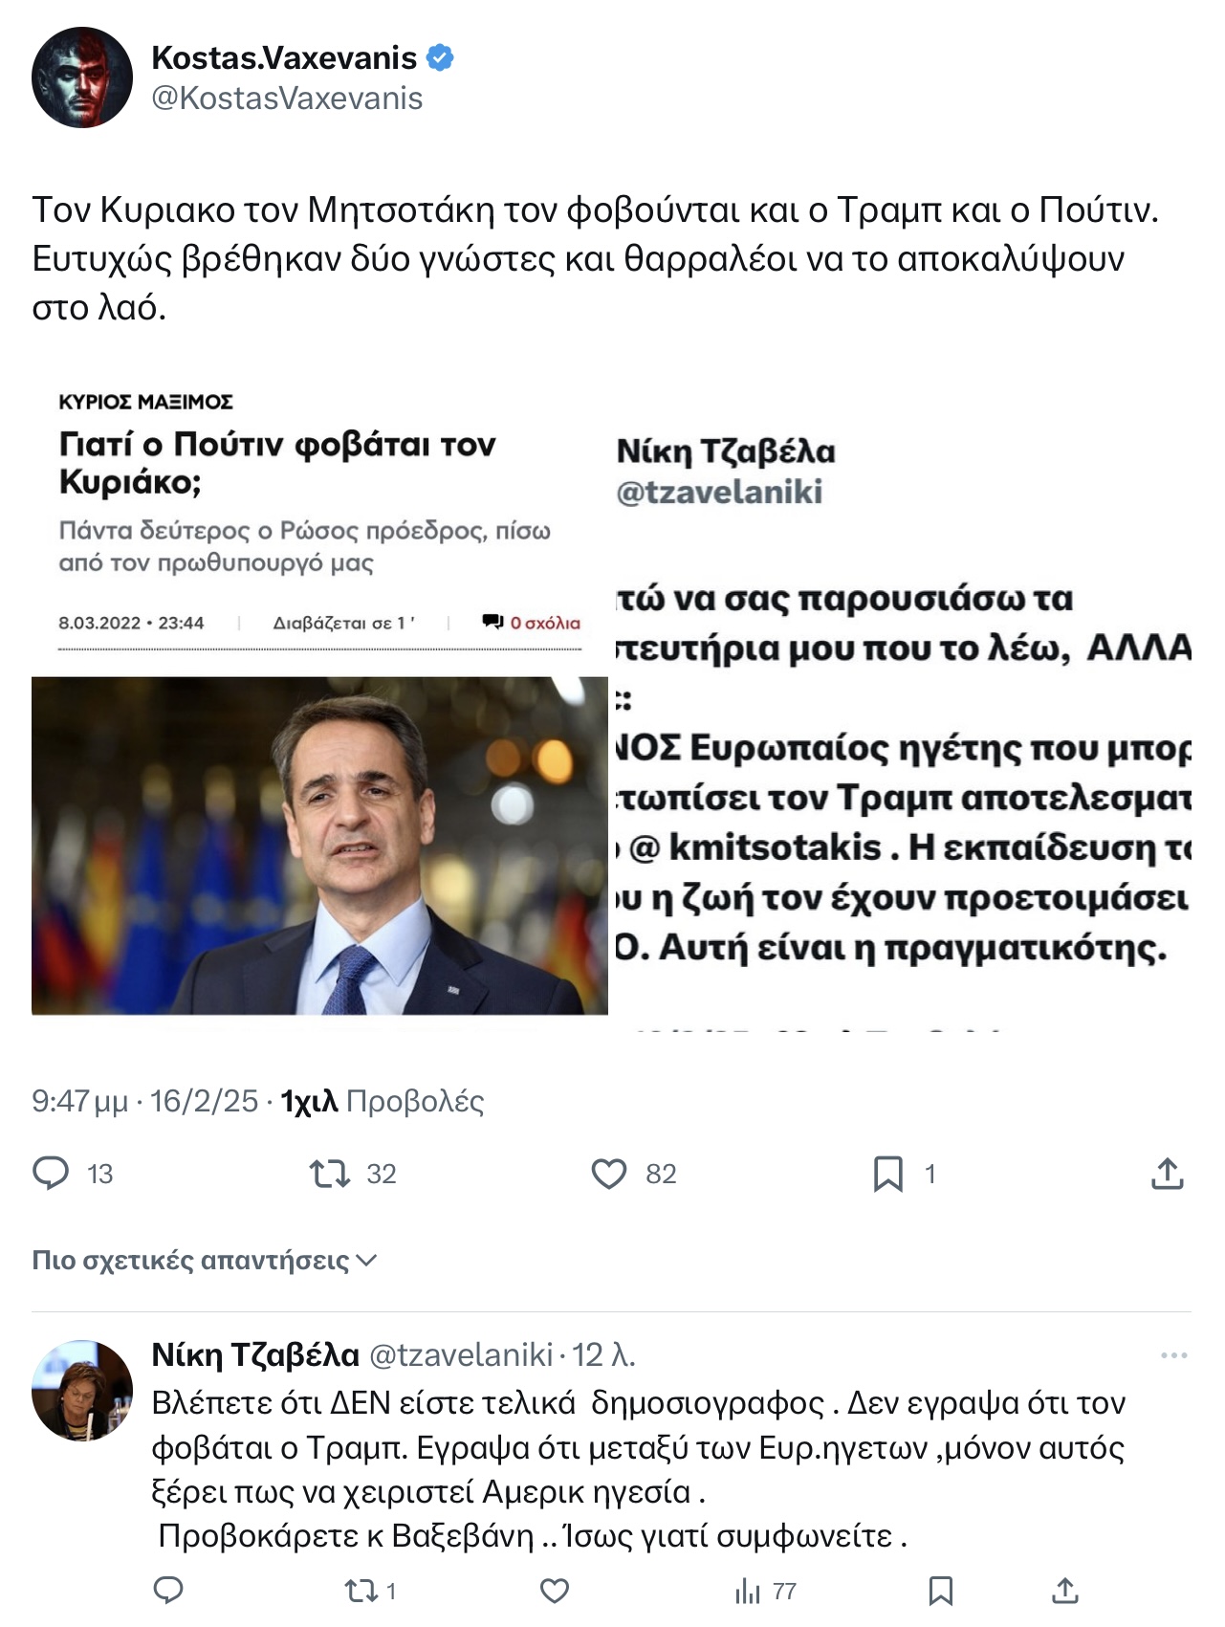The image size is (1225, 1627).
Task: Retweet Νίκη Τζαβέλα's reply
Action: tap(361, 1591)
